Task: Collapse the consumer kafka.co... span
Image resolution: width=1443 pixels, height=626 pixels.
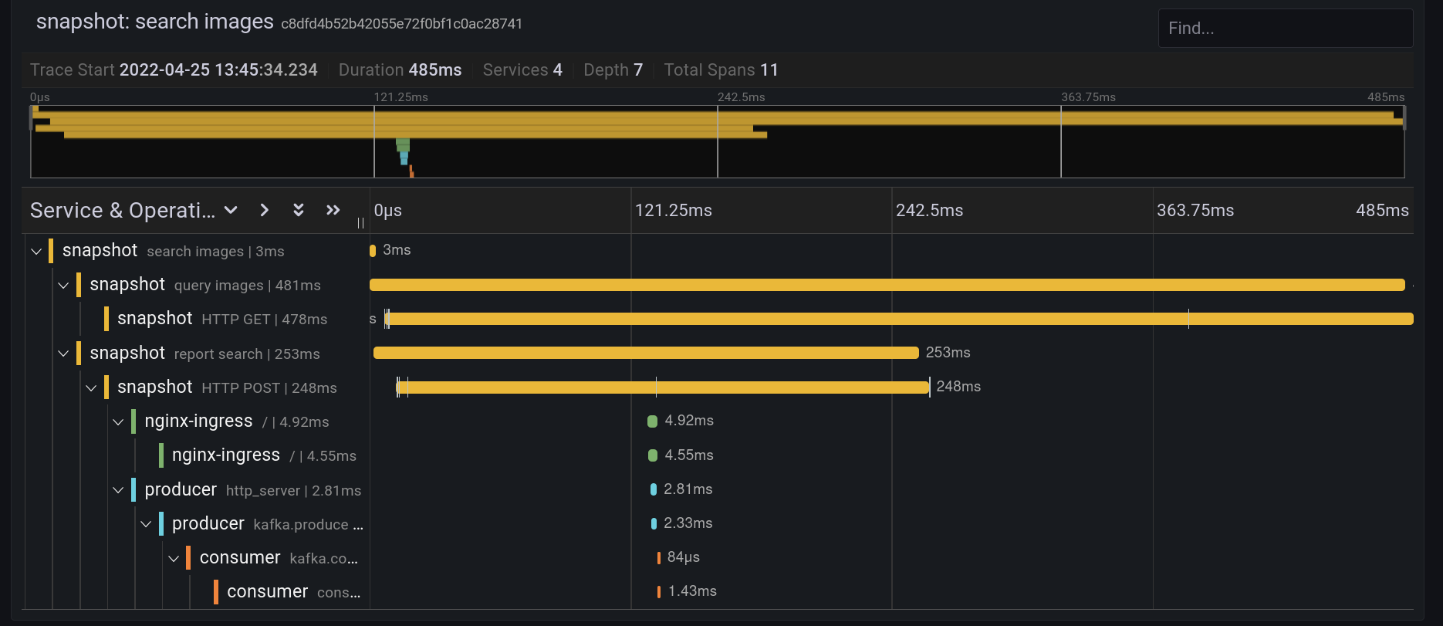Action: tap(174, 558)
